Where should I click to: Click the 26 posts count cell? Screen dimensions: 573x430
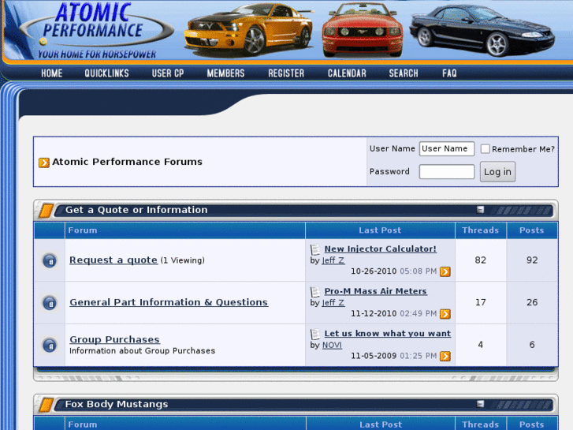532,302
